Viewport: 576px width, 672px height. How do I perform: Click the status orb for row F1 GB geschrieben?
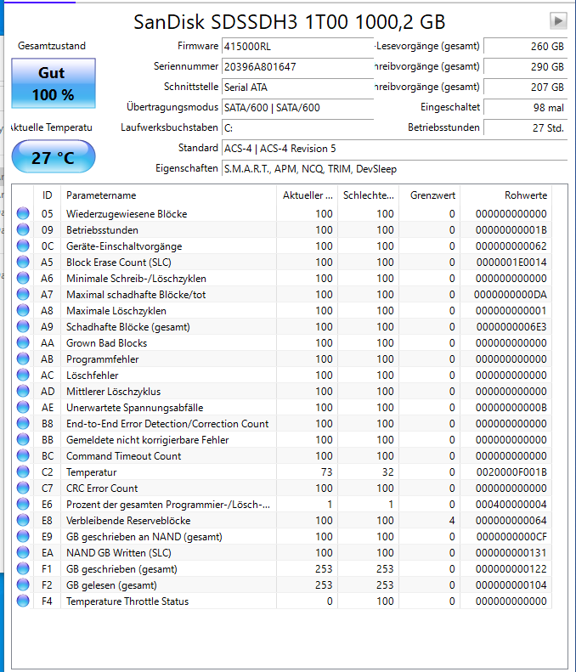23,568
